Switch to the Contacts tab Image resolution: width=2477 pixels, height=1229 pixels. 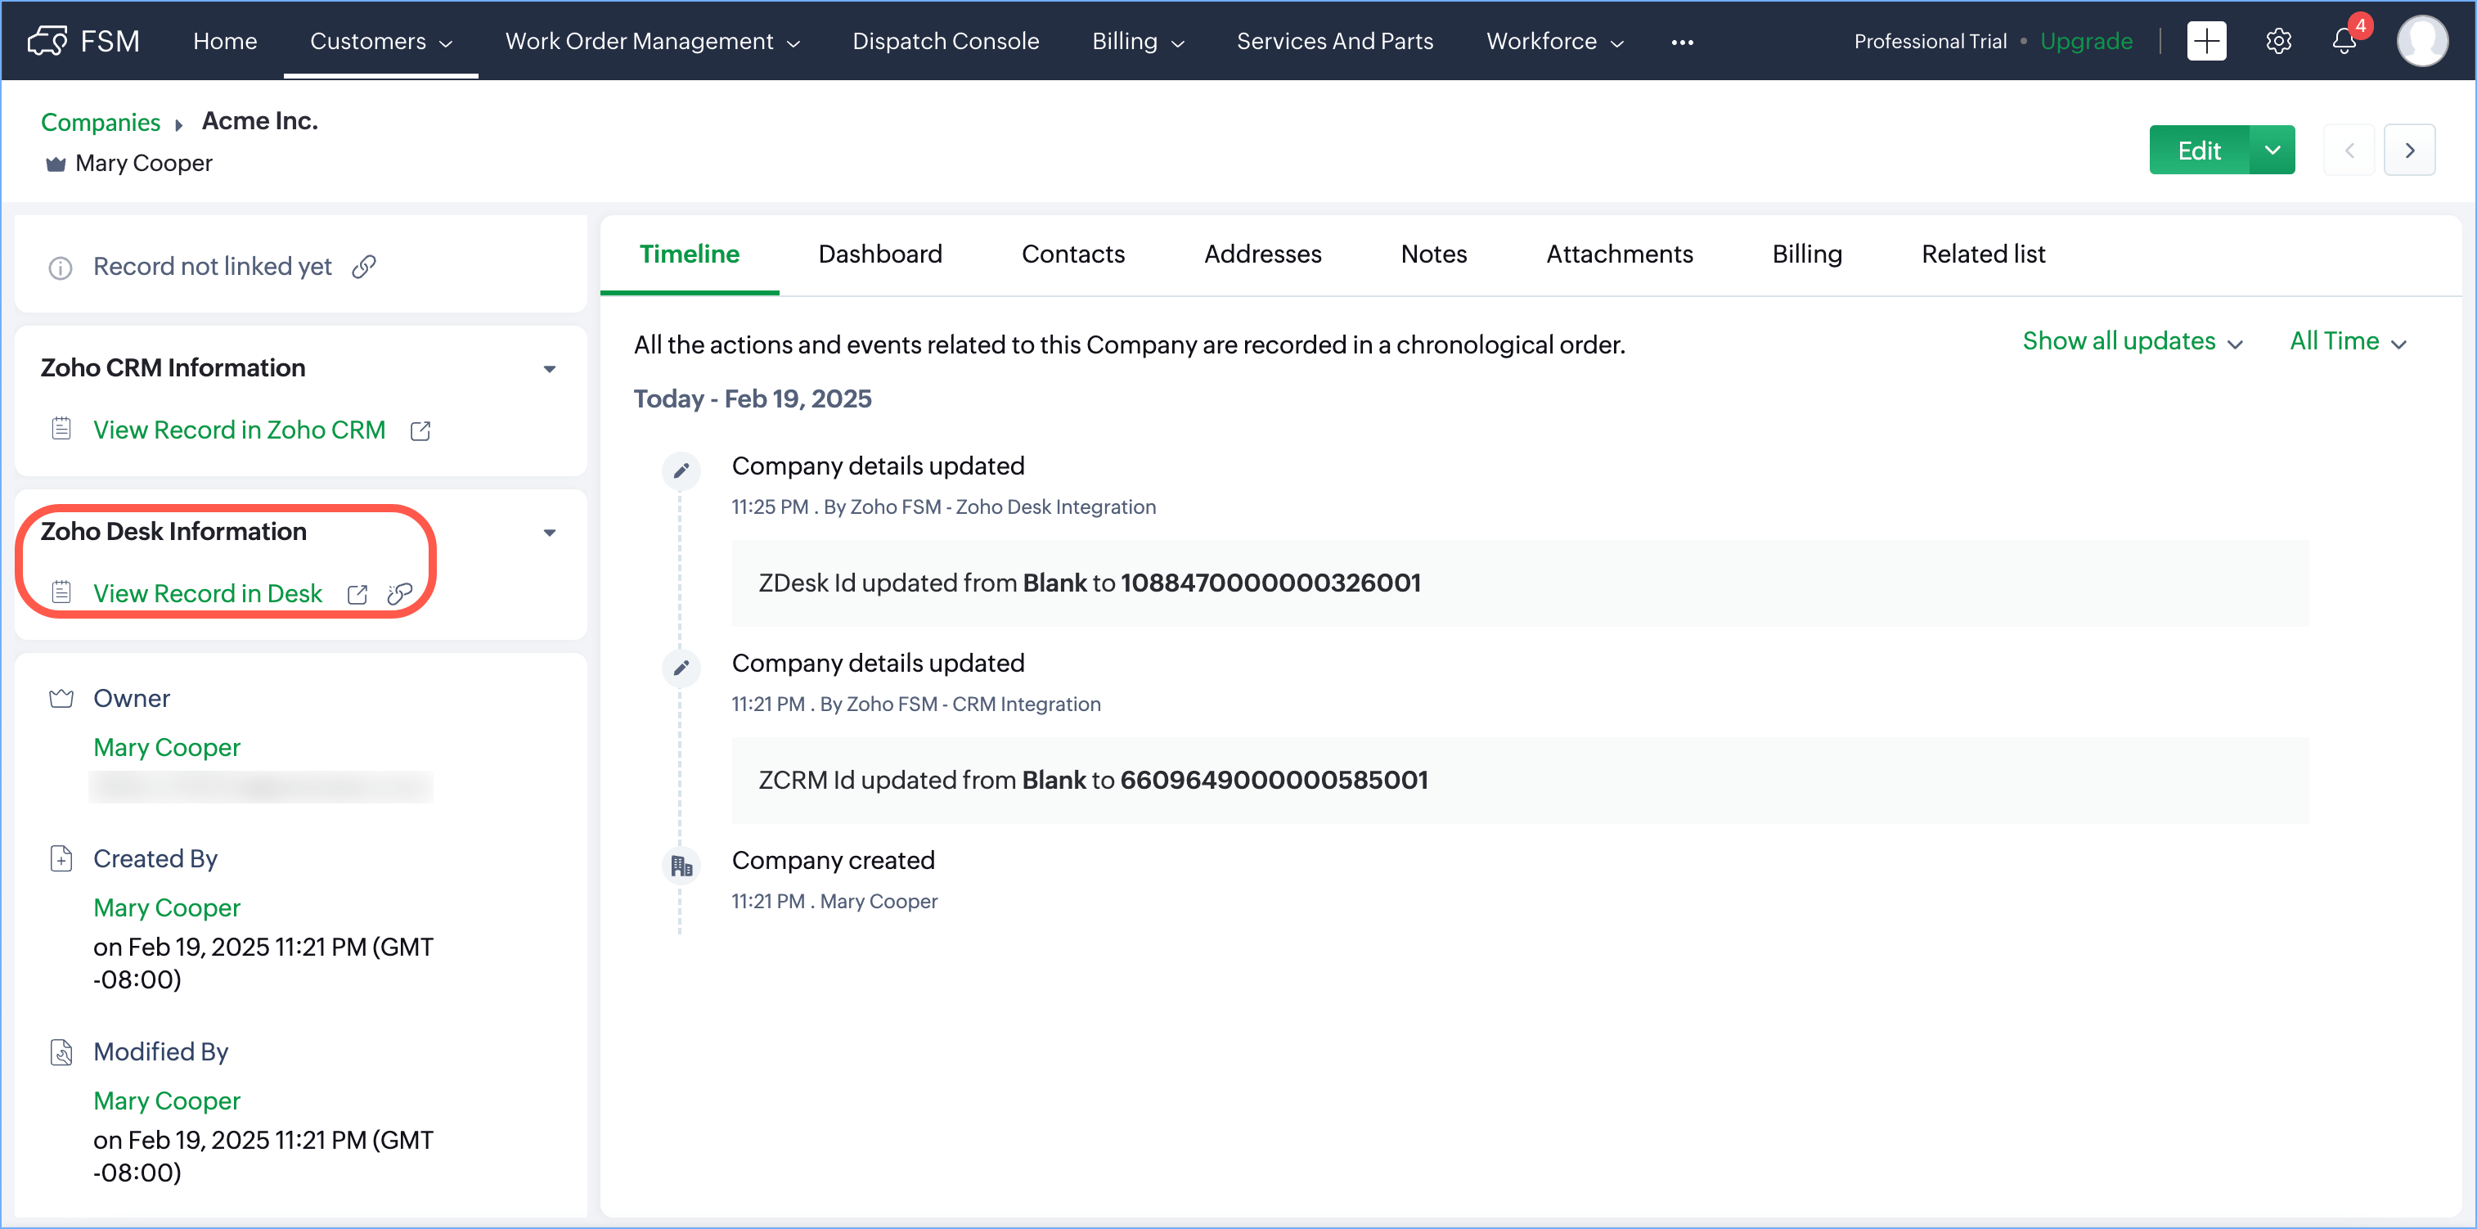tap(1072, 254)
